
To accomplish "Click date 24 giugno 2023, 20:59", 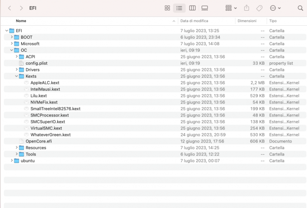I will coord(203,135).
